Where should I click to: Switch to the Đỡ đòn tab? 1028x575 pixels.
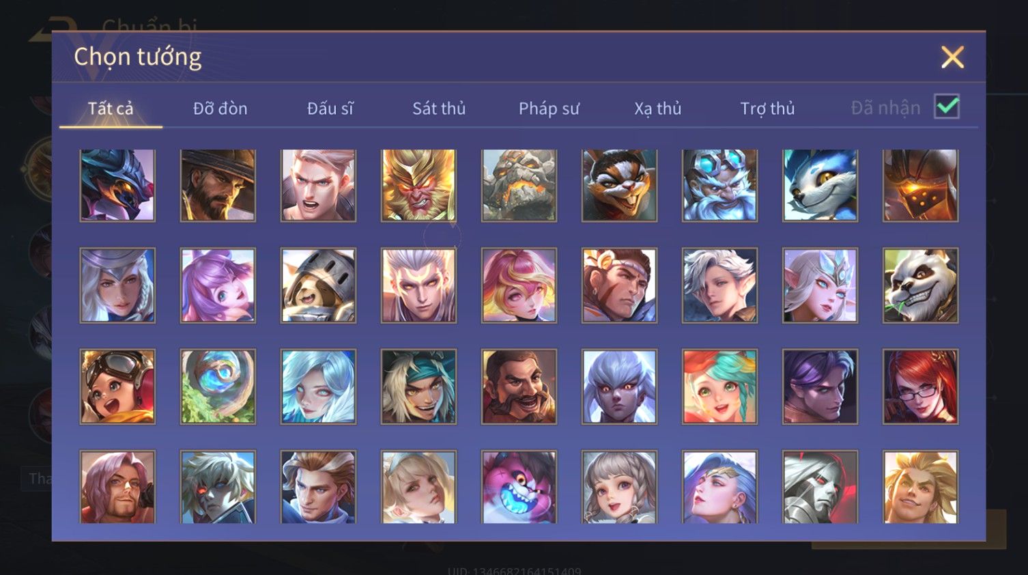tap(220, 108)
